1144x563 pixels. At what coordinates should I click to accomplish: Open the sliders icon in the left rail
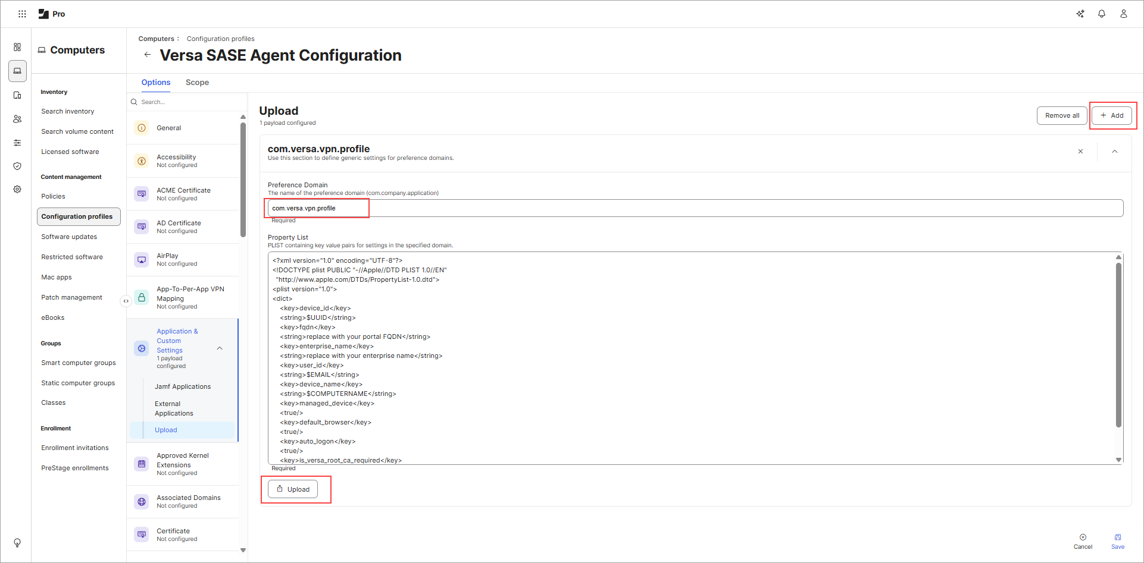point(17,143)
